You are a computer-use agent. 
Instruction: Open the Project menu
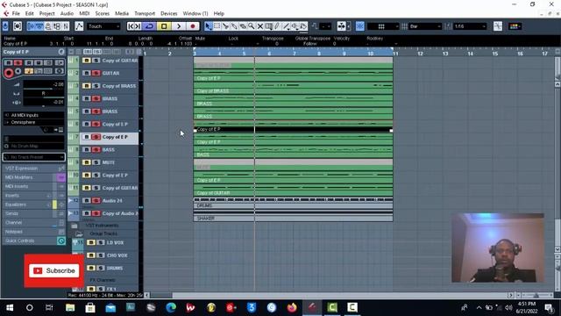[x=46, y=14]
